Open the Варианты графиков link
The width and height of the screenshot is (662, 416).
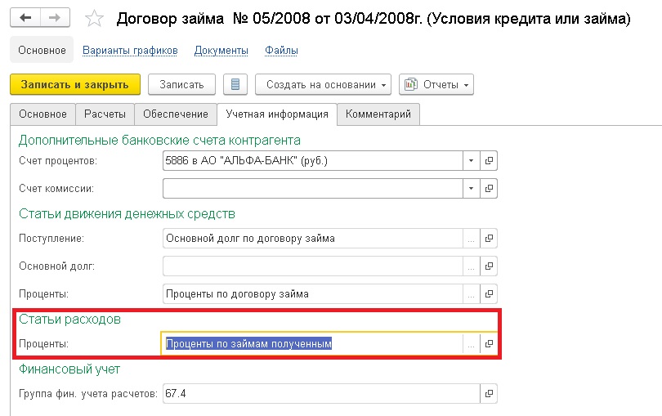coord(130,51)
